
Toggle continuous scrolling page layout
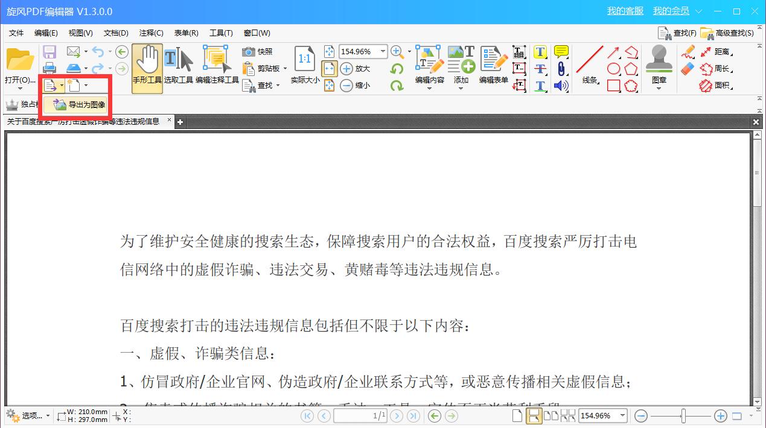click(535, 415)
